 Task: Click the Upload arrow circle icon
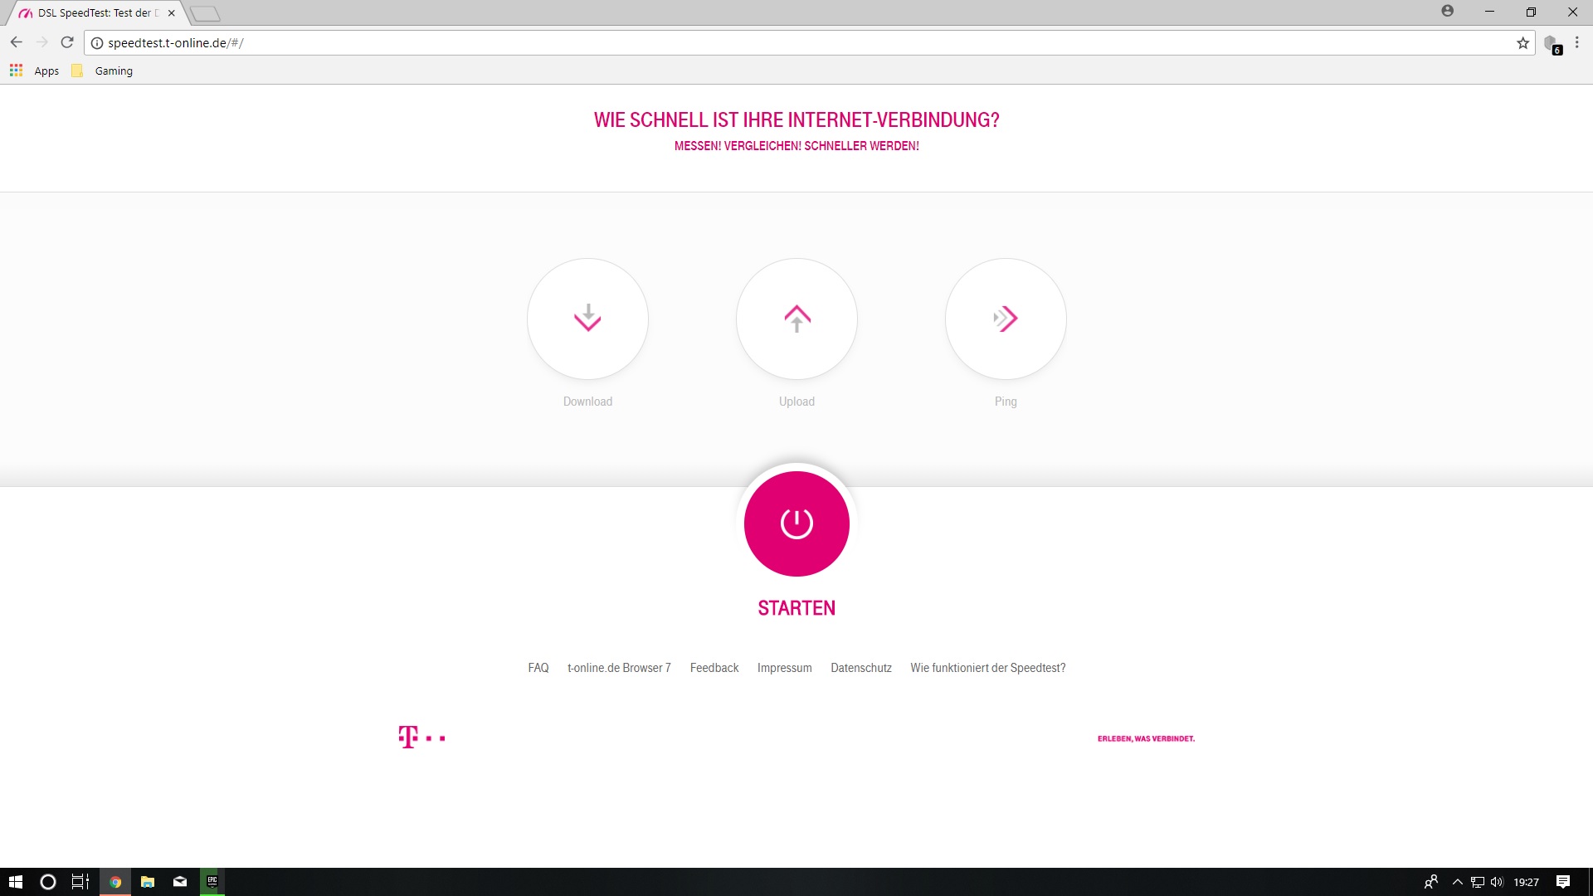tap(796, 319)
